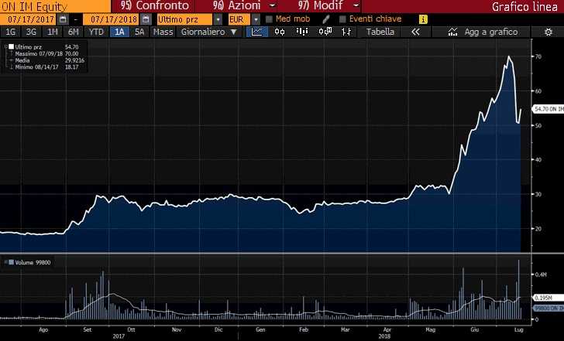Select the bar chart type icon
The image size is (564, 341).
pos(302,32)
